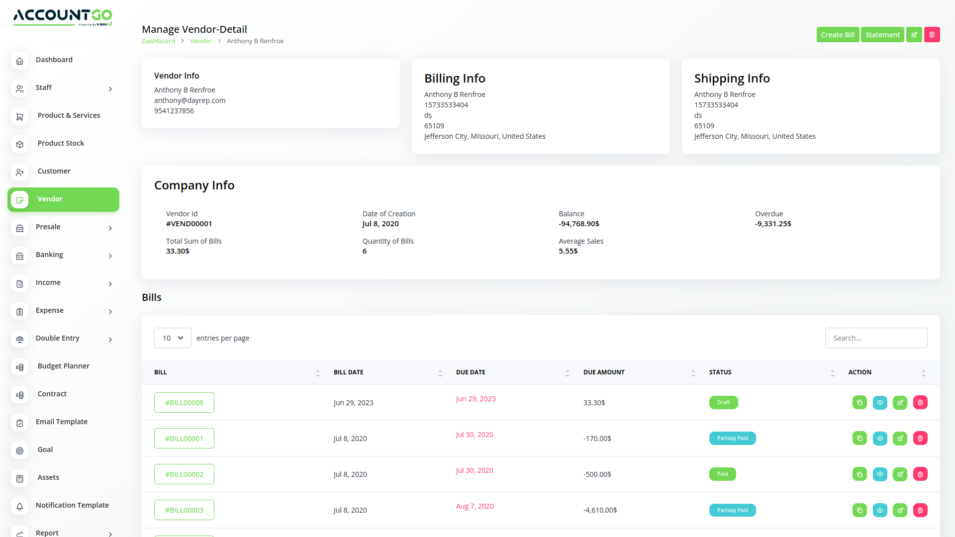This screenshot has width=955, height=537.
Task: Open bill #BILL00001 link
Action: (184, 439)
